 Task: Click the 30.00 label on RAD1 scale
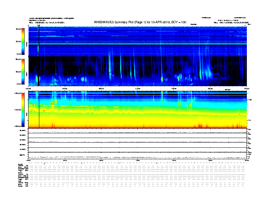(18, 72)
